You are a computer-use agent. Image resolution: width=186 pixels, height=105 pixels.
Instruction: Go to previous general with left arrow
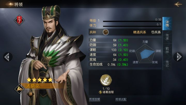click(8, 57)
